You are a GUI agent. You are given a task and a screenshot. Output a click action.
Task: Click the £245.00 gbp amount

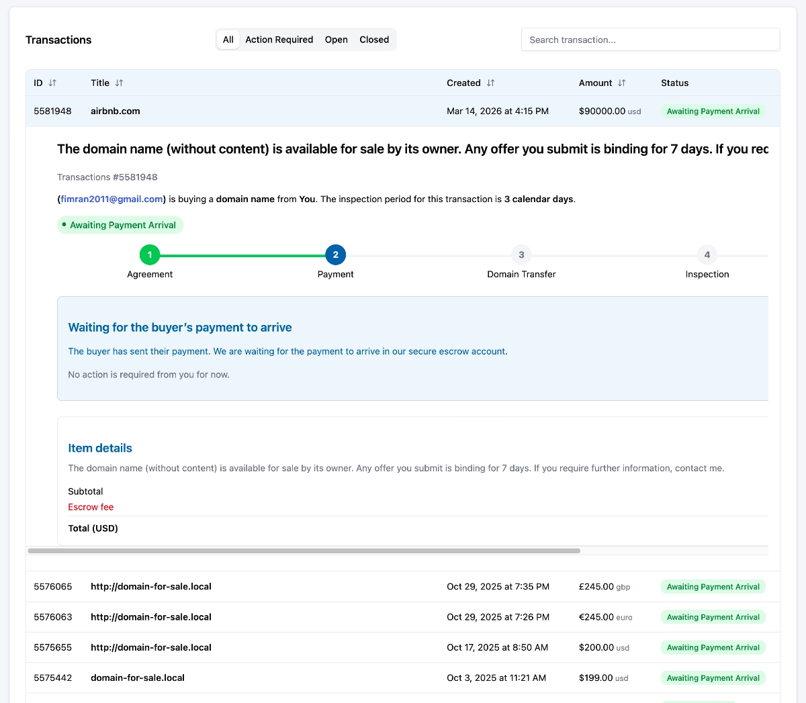(604, 587)
